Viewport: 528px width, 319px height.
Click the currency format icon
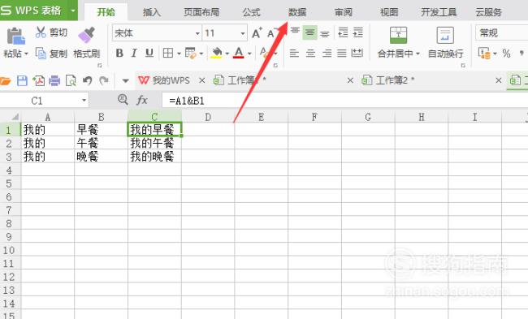[484, 54]
